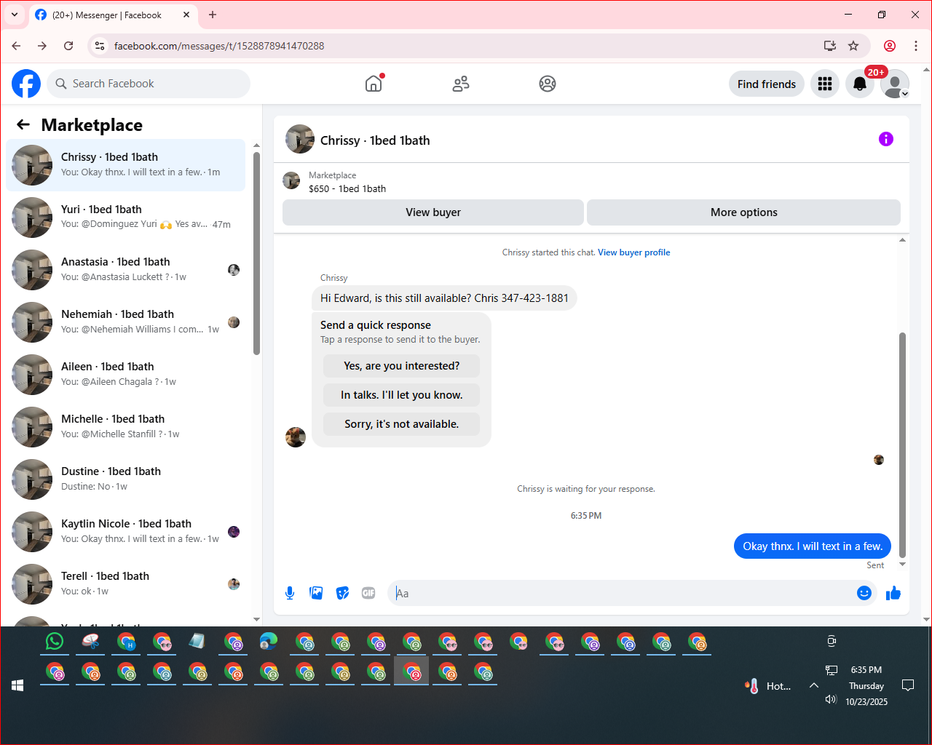Bookmark this page with the star icon
The height and width of the screenshot is (745, 932).
tap(853, 46)
